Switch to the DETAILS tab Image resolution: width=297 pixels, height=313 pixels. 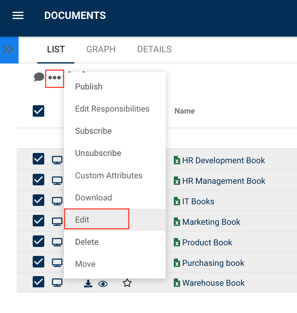tap(154, 49)
